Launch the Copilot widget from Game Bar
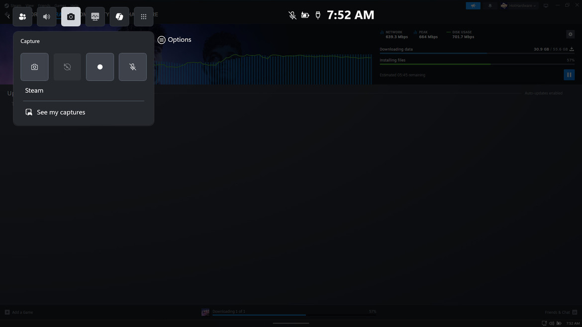 tap(119, 17)
